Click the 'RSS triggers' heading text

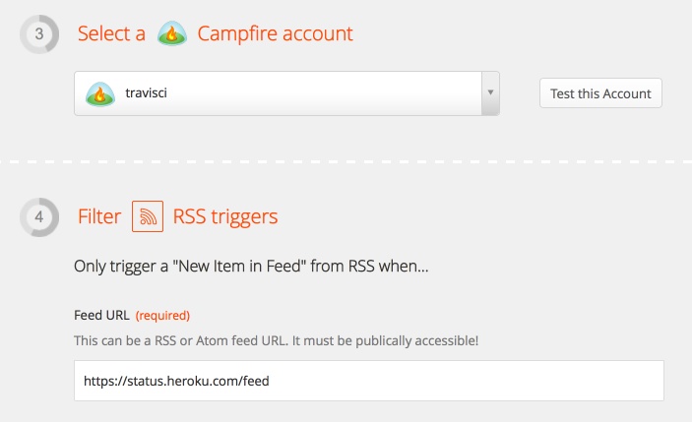pos(225,217)
